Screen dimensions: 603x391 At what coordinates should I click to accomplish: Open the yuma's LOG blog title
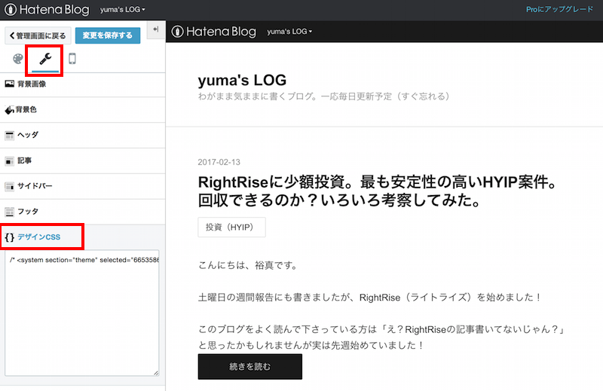(x=242, y=80)
